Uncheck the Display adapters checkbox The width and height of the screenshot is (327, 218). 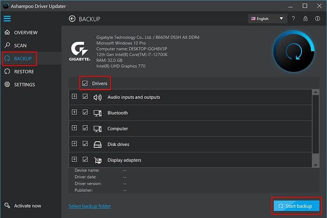(85, 160)
